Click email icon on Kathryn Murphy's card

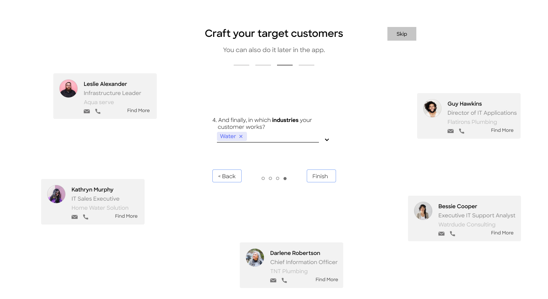point(75,217)
